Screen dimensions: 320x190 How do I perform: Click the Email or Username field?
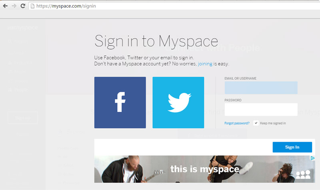coord(261,88)
